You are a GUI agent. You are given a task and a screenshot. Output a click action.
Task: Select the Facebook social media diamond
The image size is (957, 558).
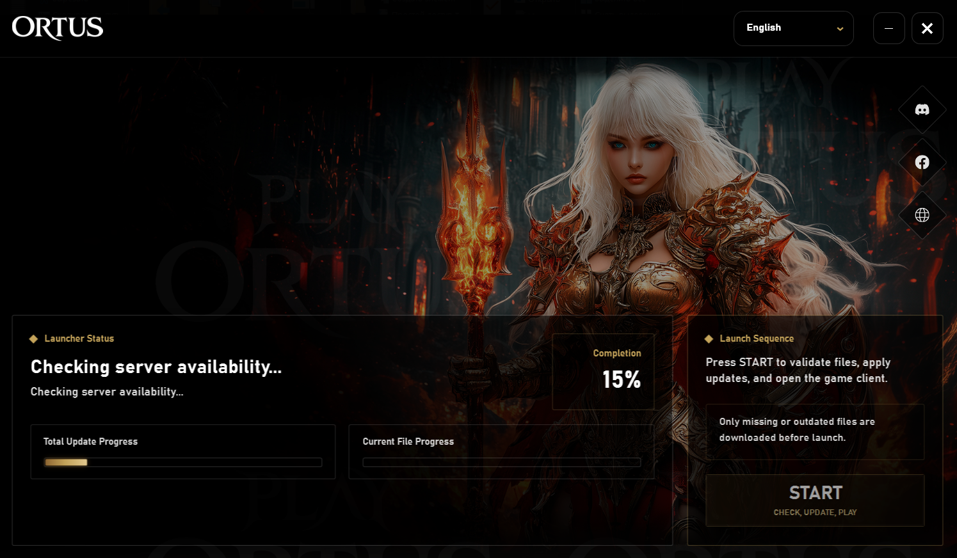click(922, 162)
